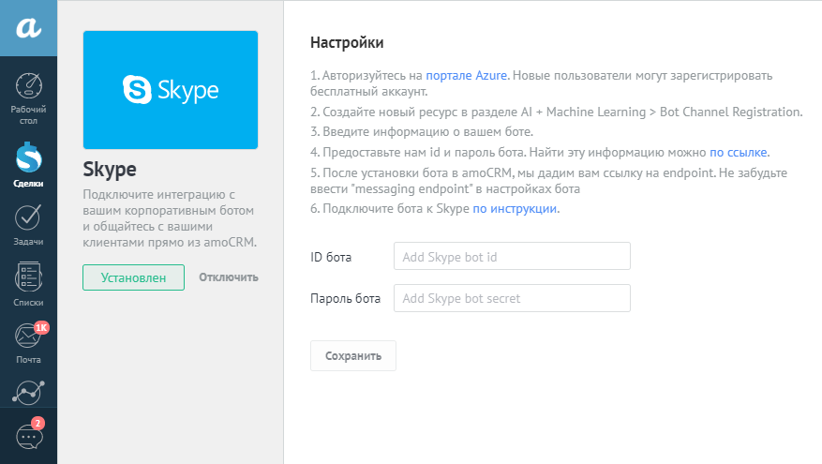Click the ID бота label
The image size is (822, 464).
pyautogui.click(x=331, y=258)
